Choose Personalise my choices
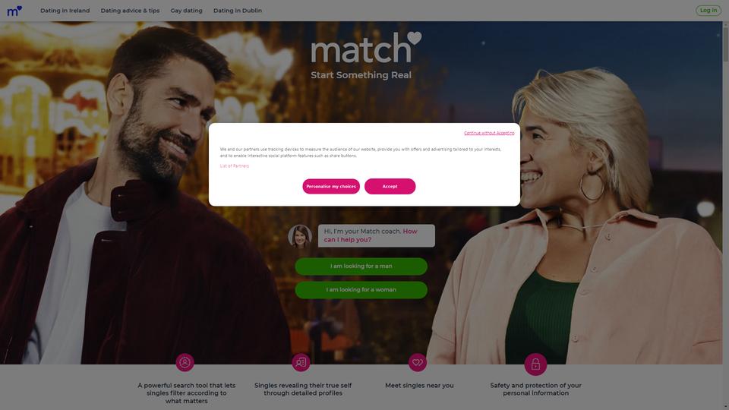Screen dimensions: 729x410 [331, 187]
